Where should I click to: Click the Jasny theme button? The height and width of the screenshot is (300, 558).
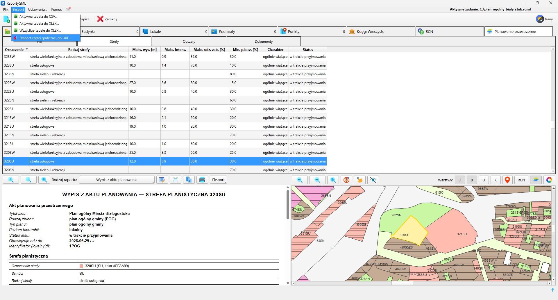[x=545, y=19]
